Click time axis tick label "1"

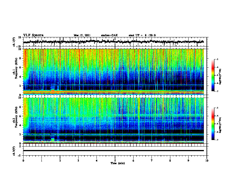click(x=41, y=161)
